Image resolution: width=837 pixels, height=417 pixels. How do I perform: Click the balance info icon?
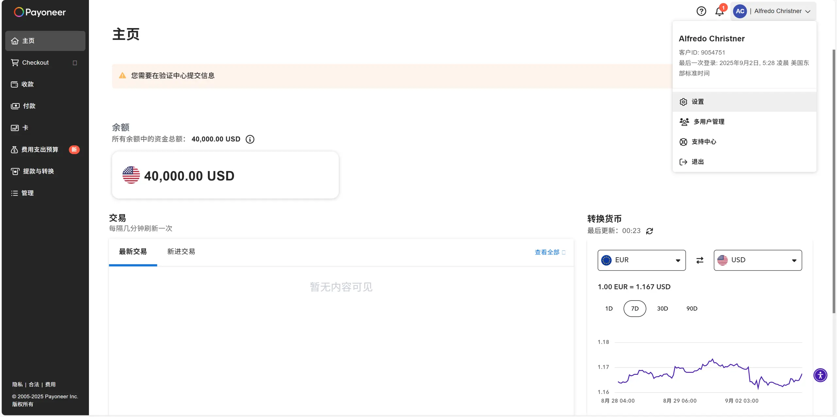(250, 139)
